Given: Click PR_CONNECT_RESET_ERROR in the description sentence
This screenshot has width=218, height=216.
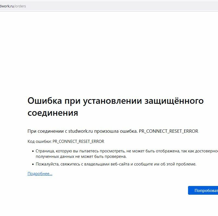Looking at the screenshot, I should [x=168, y=131].
